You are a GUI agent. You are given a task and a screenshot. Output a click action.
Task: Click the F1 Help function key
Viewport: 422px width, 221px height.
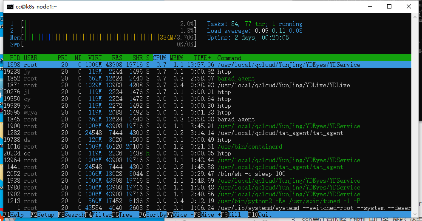(x=14, y=215)
